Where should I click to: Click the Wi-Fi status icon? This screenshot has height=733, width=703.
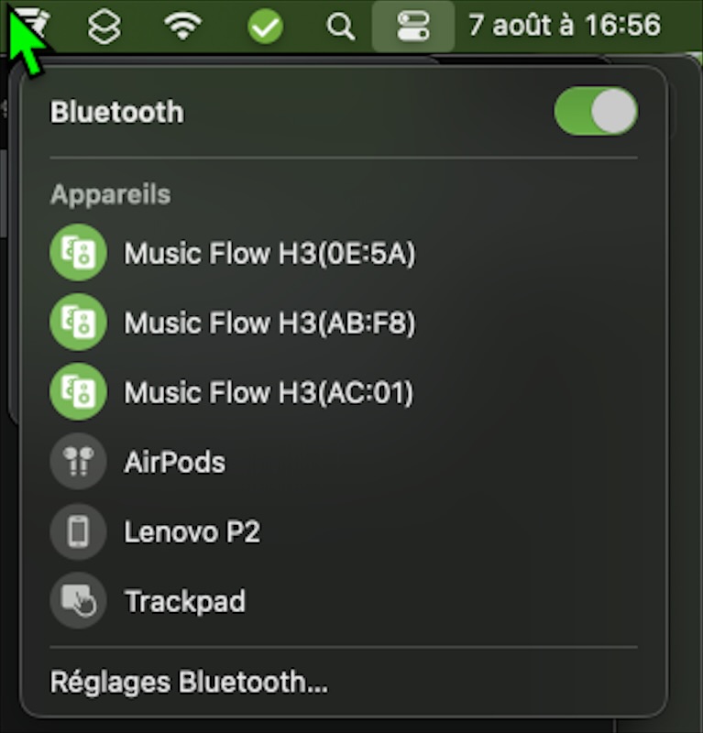(184, 27)
